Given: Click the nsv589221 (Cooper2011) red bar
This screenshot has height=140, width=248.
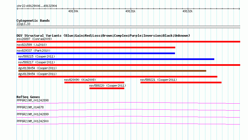Looking at the screenshot, I should coord(181,82).
